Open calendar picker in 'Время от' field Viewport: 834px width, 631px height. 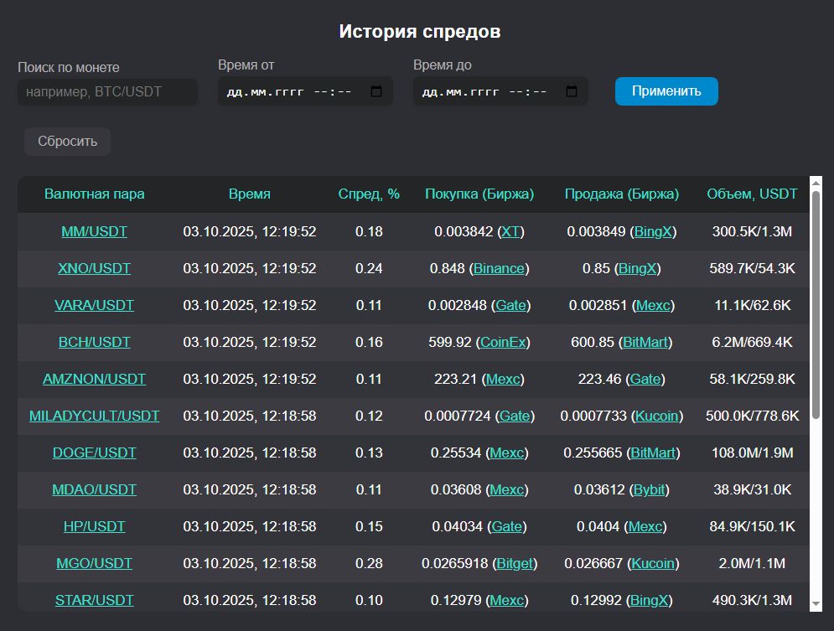click(376, 92)
